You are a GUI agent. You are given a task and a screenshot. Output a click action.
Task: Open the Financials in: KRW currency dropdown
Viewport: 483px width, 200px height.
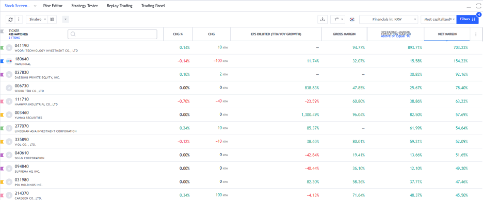389,20
